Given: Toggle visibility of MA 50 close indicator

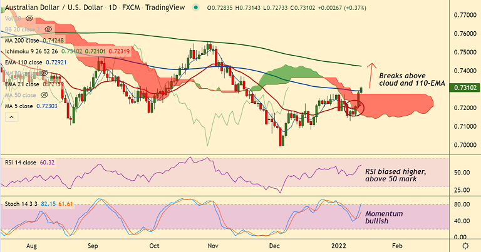Looking at the screenshot, I should [44, 95].
